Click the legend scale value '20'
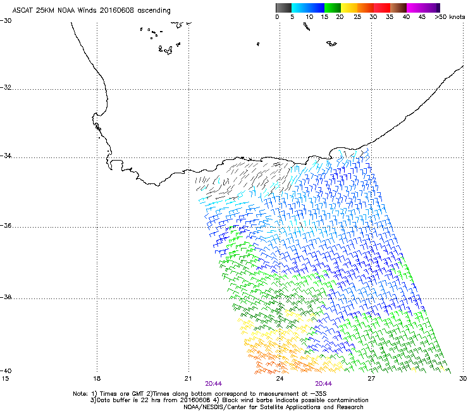468x411 pixels. point(340,17)
